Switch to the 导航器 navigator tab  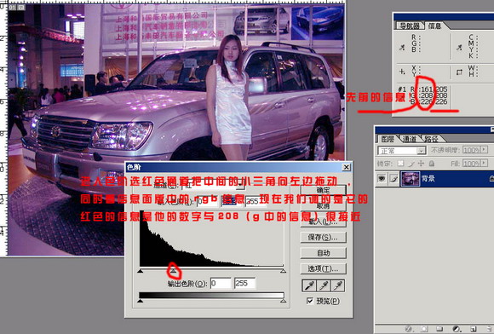[x=409, y=26]
